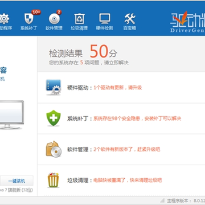Click the 10+ badge on 系统补丁

tap(36, 13)
